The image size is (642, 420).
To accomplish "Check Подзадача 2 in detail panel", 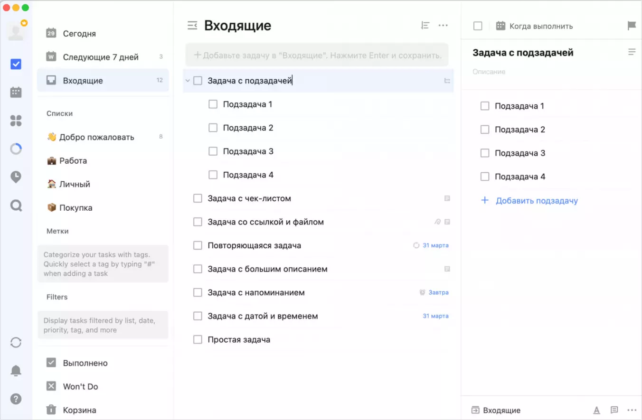I will pyautogui.click(x=485, y=130).
